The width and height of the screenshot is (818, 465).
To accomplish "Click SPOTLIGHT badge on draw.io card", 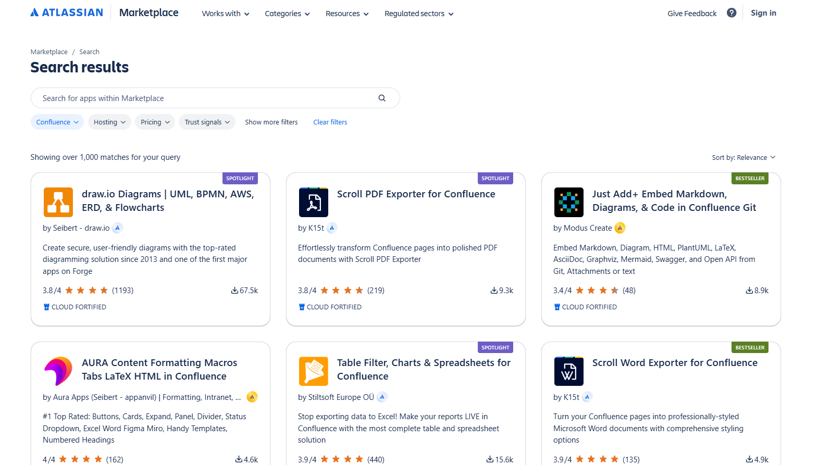I will 240,178.
